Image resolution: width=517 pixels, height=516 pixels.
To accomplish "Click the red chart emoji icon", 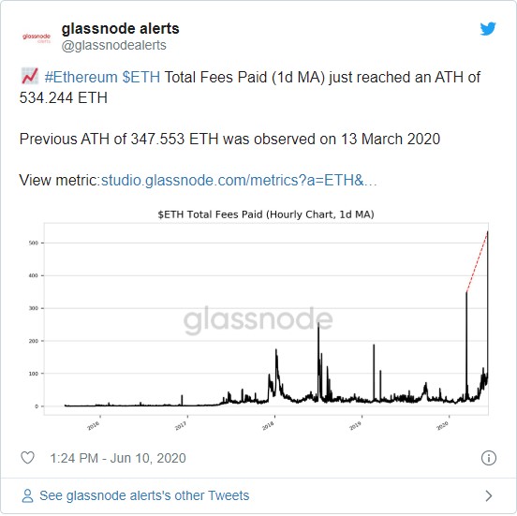I will coord(30,76).
